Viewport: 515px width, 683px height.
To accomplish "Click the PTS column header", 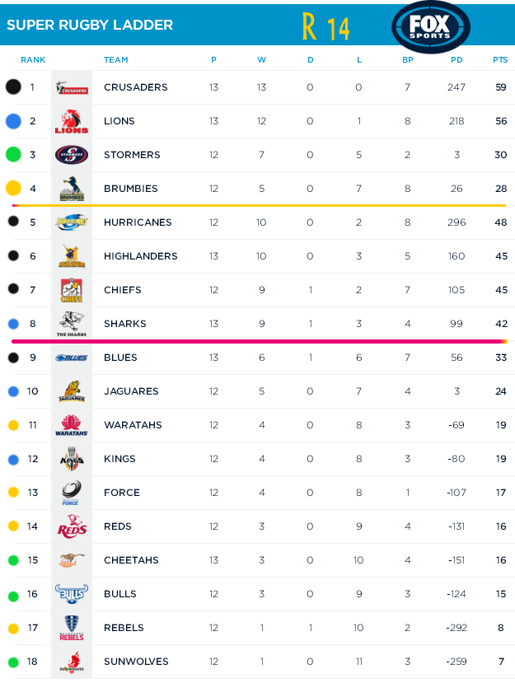I will [x=500, y=59].
